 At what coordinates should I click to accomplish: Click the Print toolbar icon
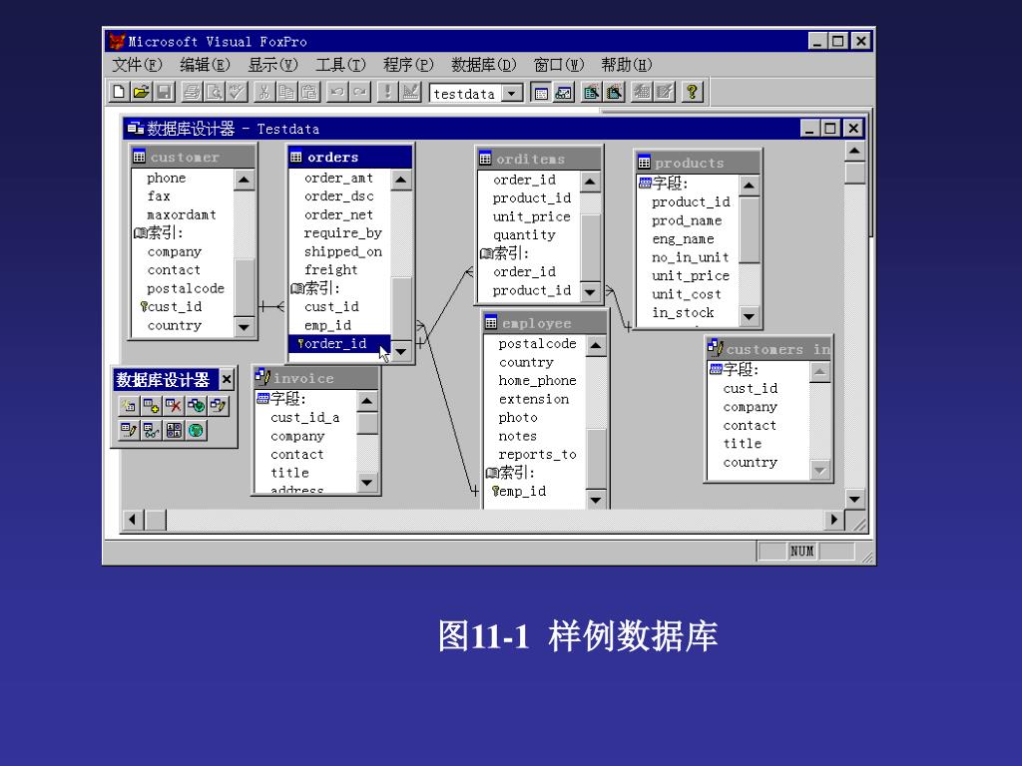click(x=191, y=92)
